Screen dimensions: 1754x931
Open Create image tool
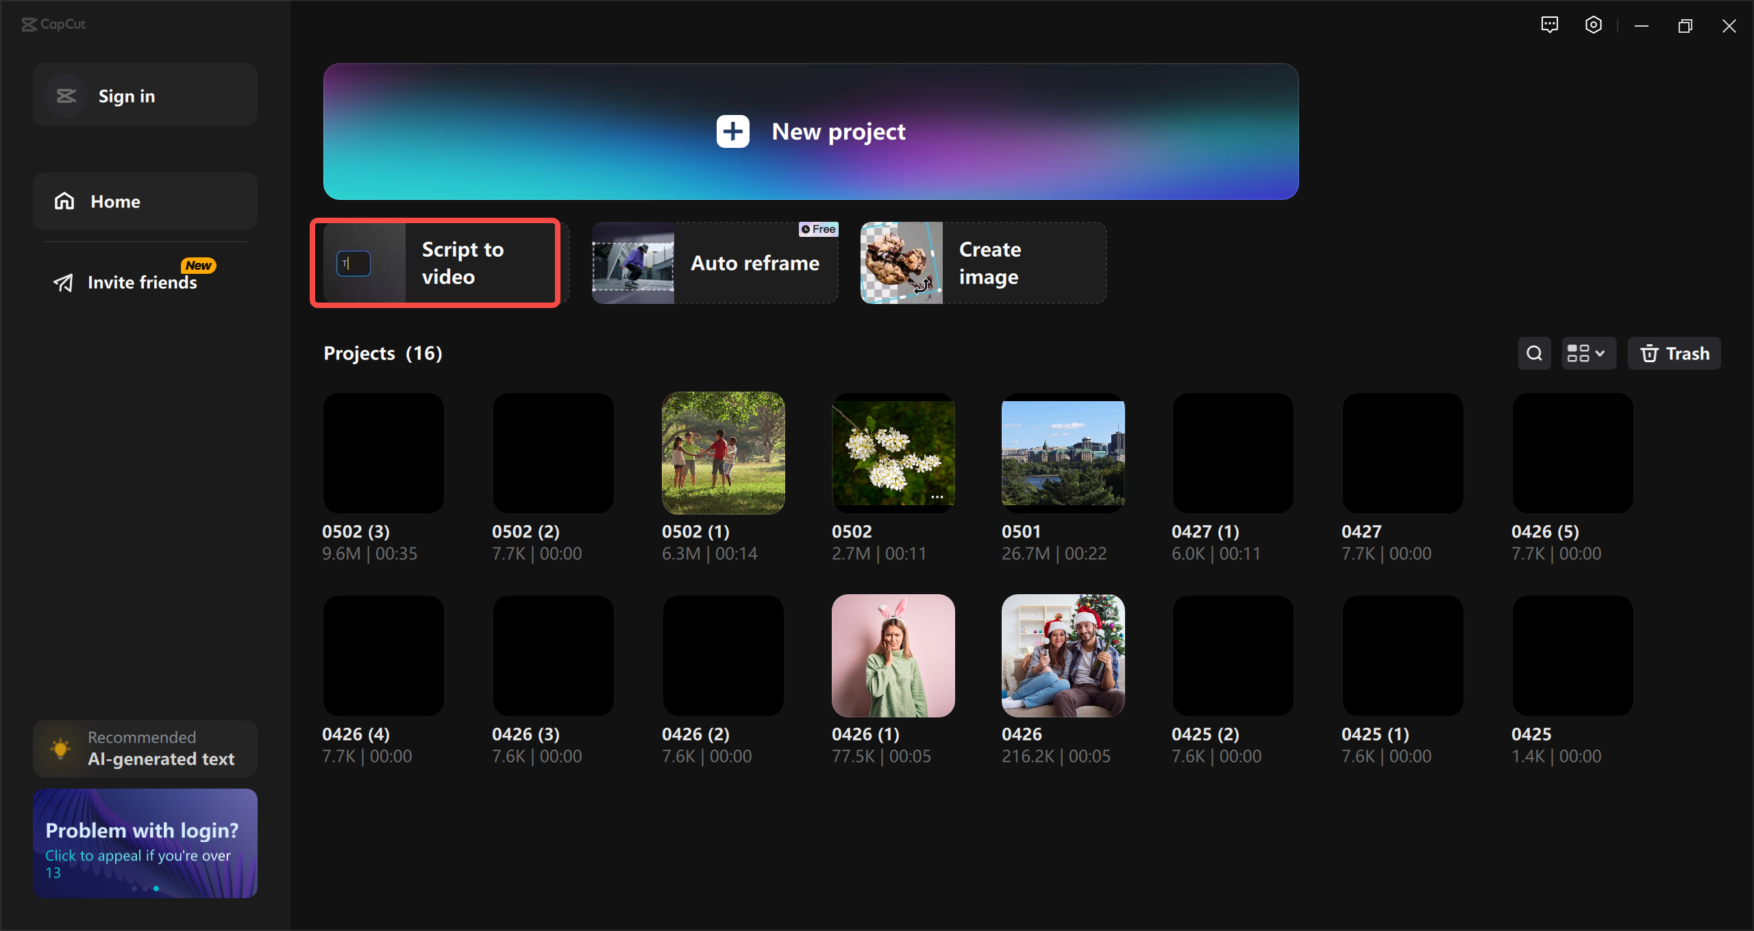tap(983, 263)
